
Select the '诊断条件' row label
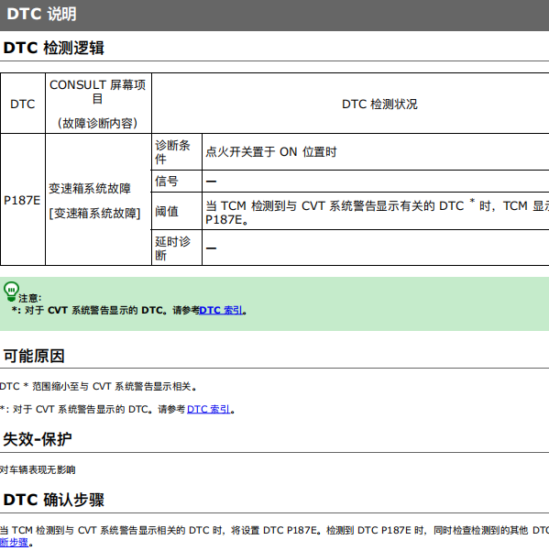tap(172, 152)
